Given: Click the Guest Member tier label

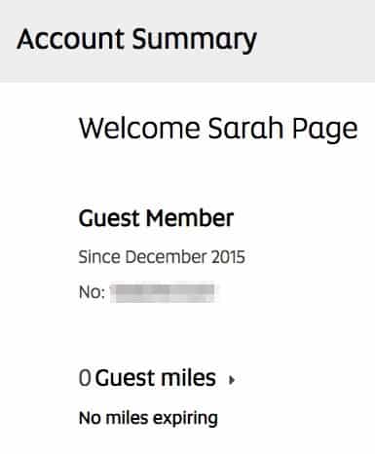Looking at the screenshot, I should (156, 218).
